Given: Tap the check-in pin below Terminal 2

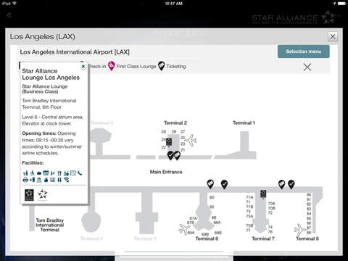Looking at the screenshot, I should (x=170, y=155).
